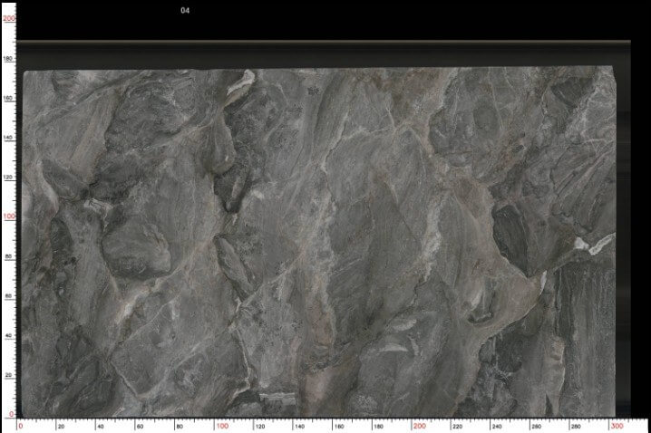Select the red 200 mark on horizontal ruler

tap(420, 426)
